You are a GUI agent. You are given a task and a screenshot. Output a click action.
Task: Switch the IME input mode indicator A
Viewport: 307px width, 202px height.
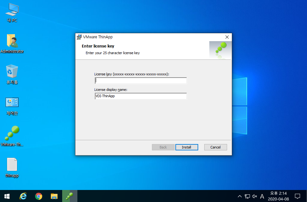[x=262, y=196]
